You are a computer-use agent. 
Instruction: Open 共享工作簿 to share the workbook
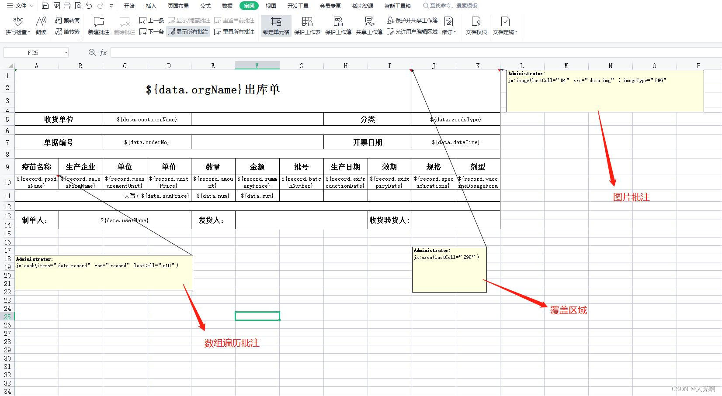368,25
